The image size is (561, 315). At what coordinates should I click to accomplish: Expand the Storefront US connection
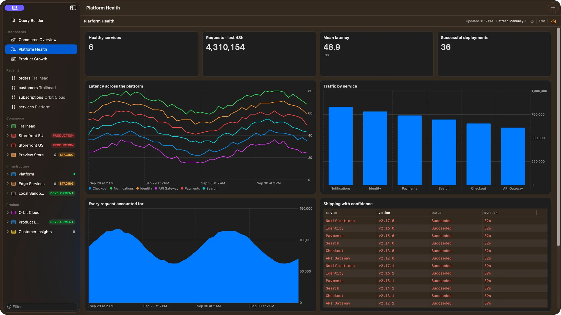[x=8, y=145]
